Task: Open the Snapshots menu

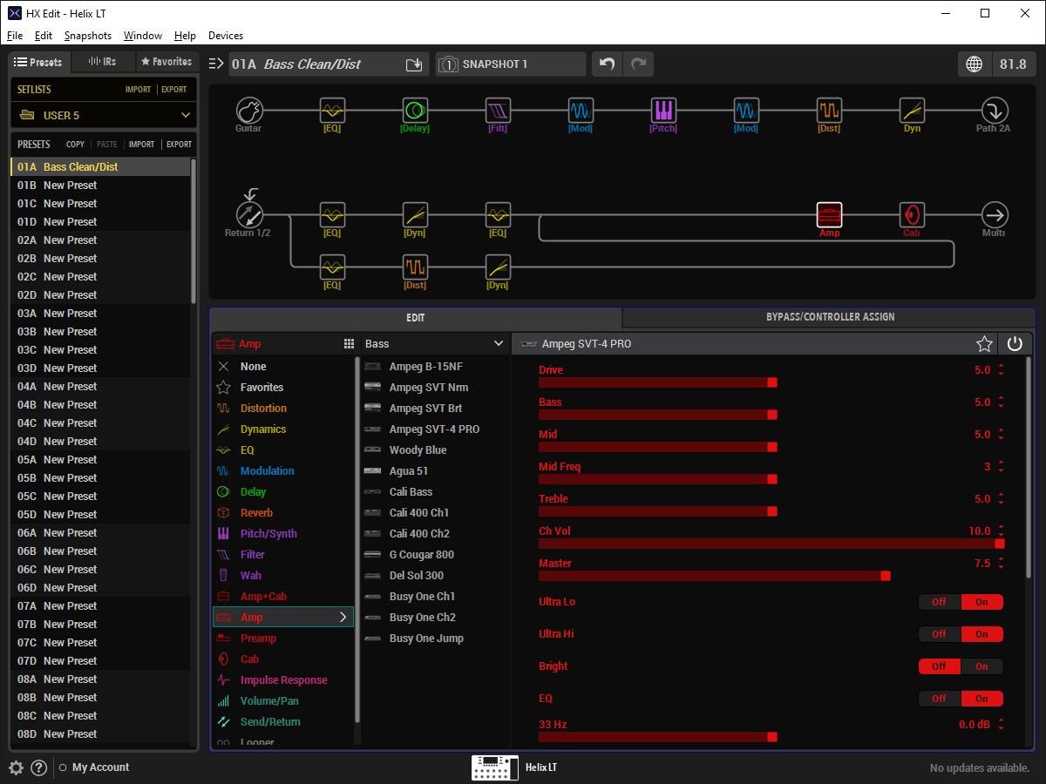Action: (x=88, y=36)
